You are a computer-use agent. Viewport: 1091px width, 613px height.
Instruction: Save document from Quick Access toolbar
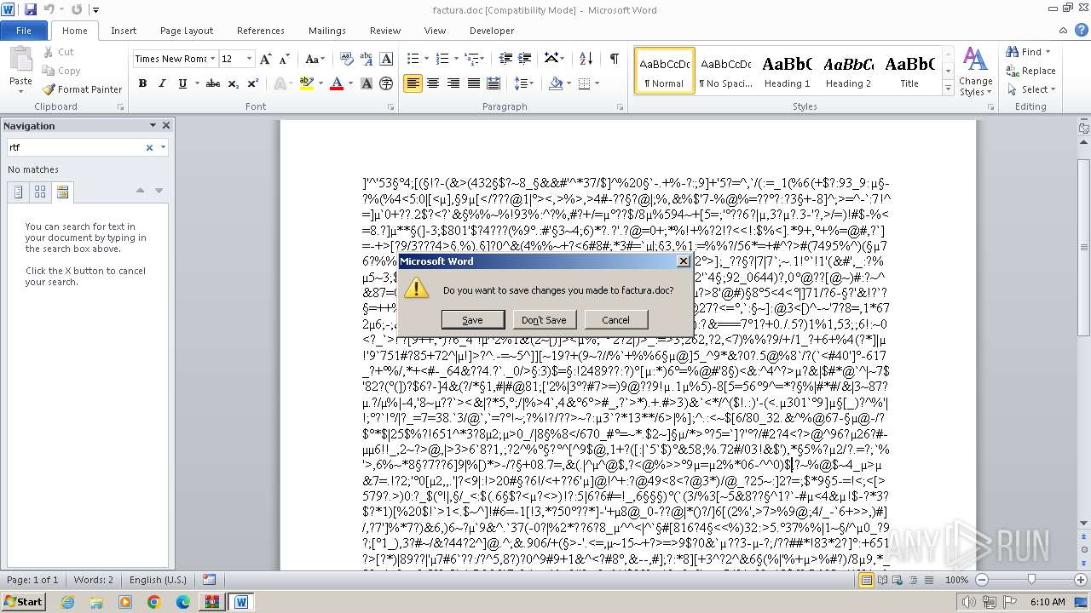click(x=31, y=9)
